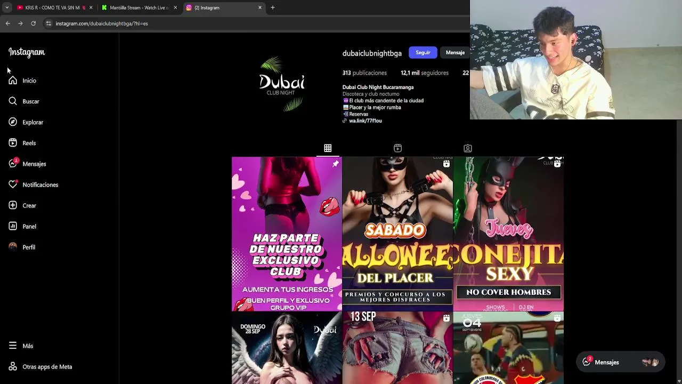Click the Seguir button
682x384 pixels.
click(x=423, y=52)
